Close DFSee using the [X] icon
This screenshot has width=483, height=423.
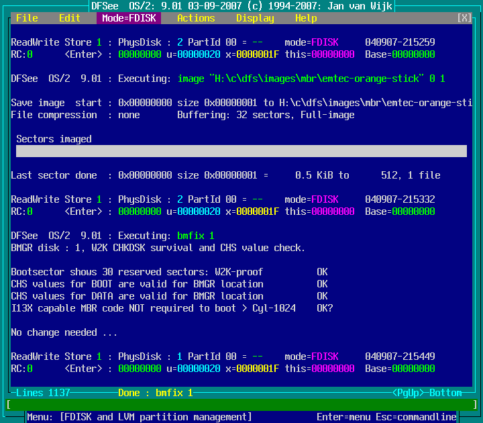pos(464,18)
